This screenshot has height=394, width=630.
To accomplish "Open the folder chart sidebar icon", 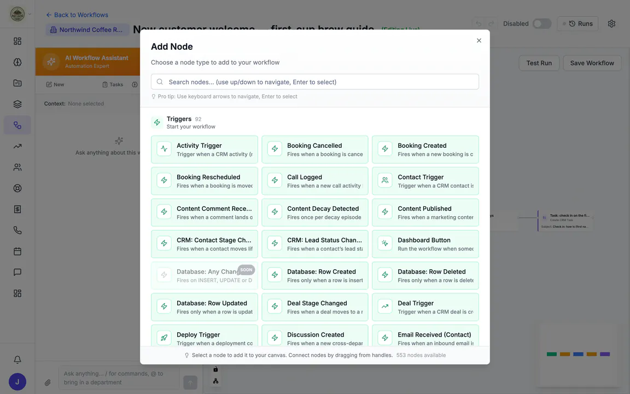I will click(x=17, y=83).
